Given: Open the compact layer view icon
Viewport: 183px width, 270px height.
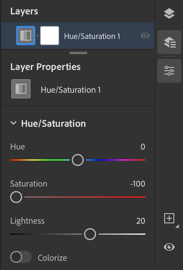Looking at the screenshot, I should [169, 13].
